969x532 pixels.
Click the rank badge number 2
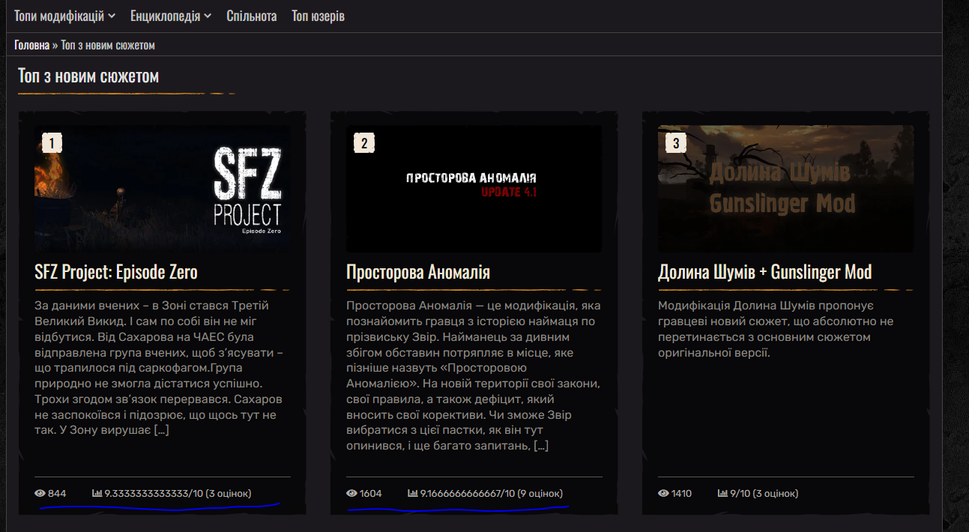pyautogui.click(x=363, y=142)
